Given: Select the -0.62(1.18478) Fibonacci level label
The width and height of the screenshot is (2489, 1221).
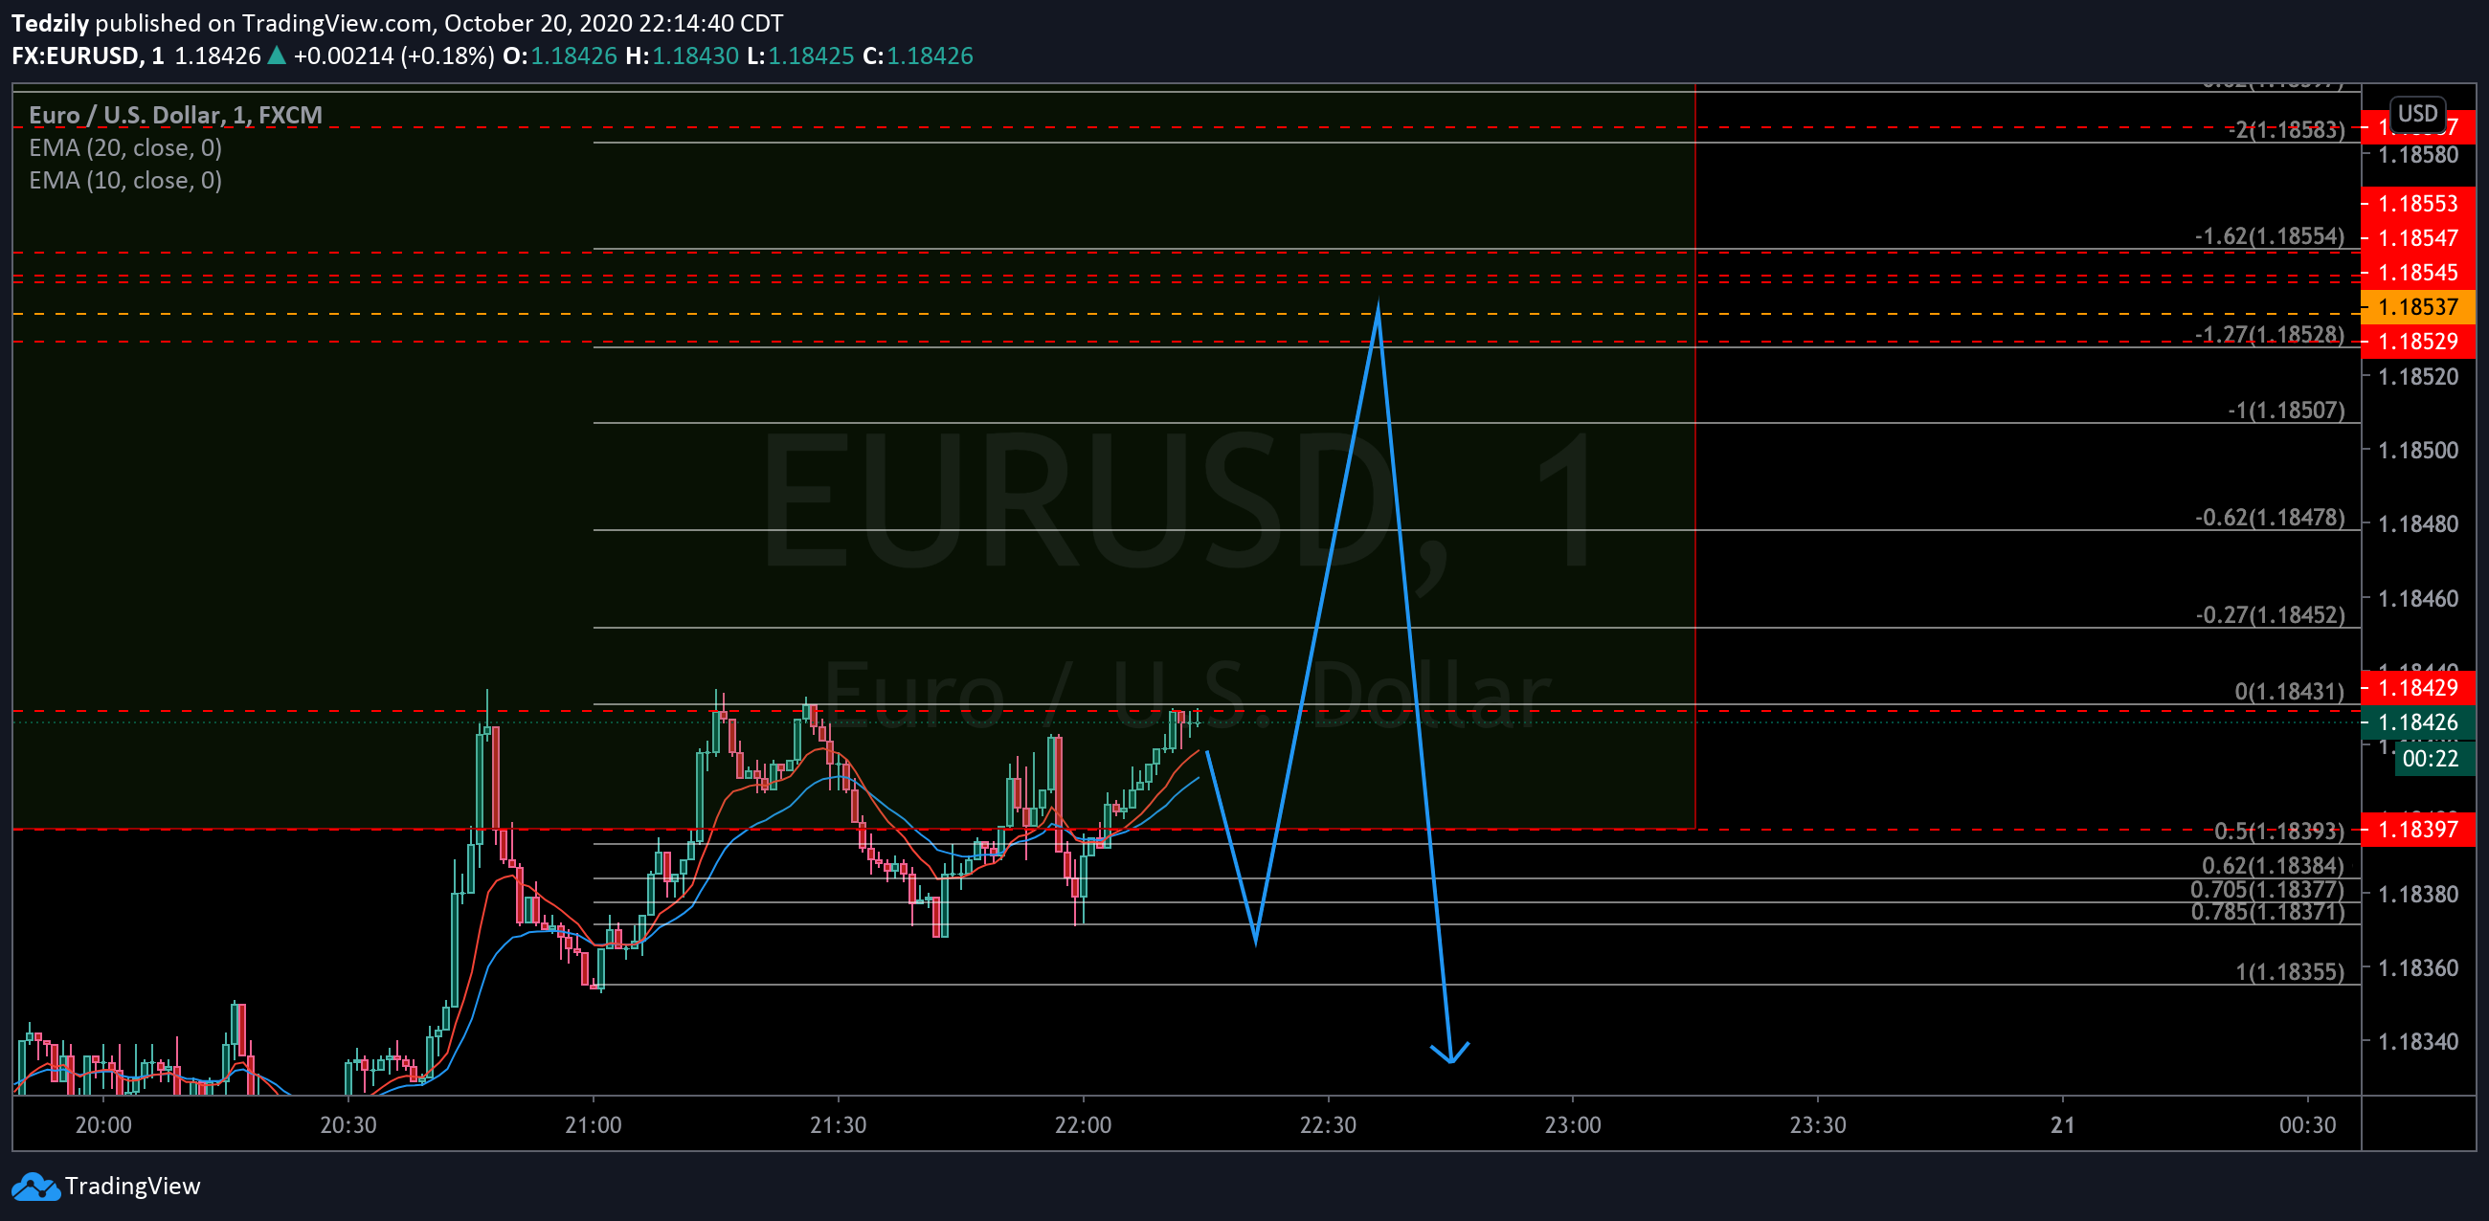Looking at the screenshot, I should point(2270,518).
